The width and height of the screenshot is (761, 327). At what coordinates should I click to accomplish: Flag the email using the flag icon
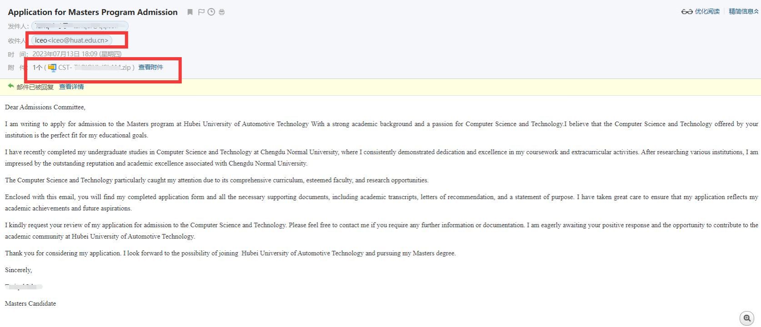point(201,12)
